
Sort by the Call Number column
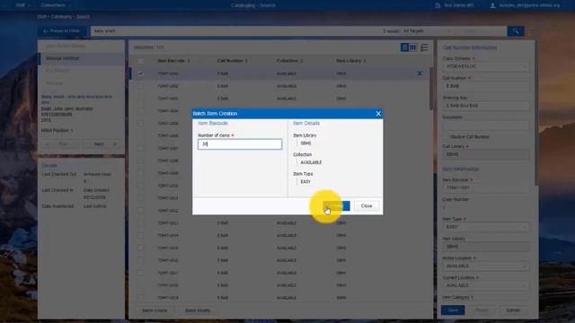(232, 61)
